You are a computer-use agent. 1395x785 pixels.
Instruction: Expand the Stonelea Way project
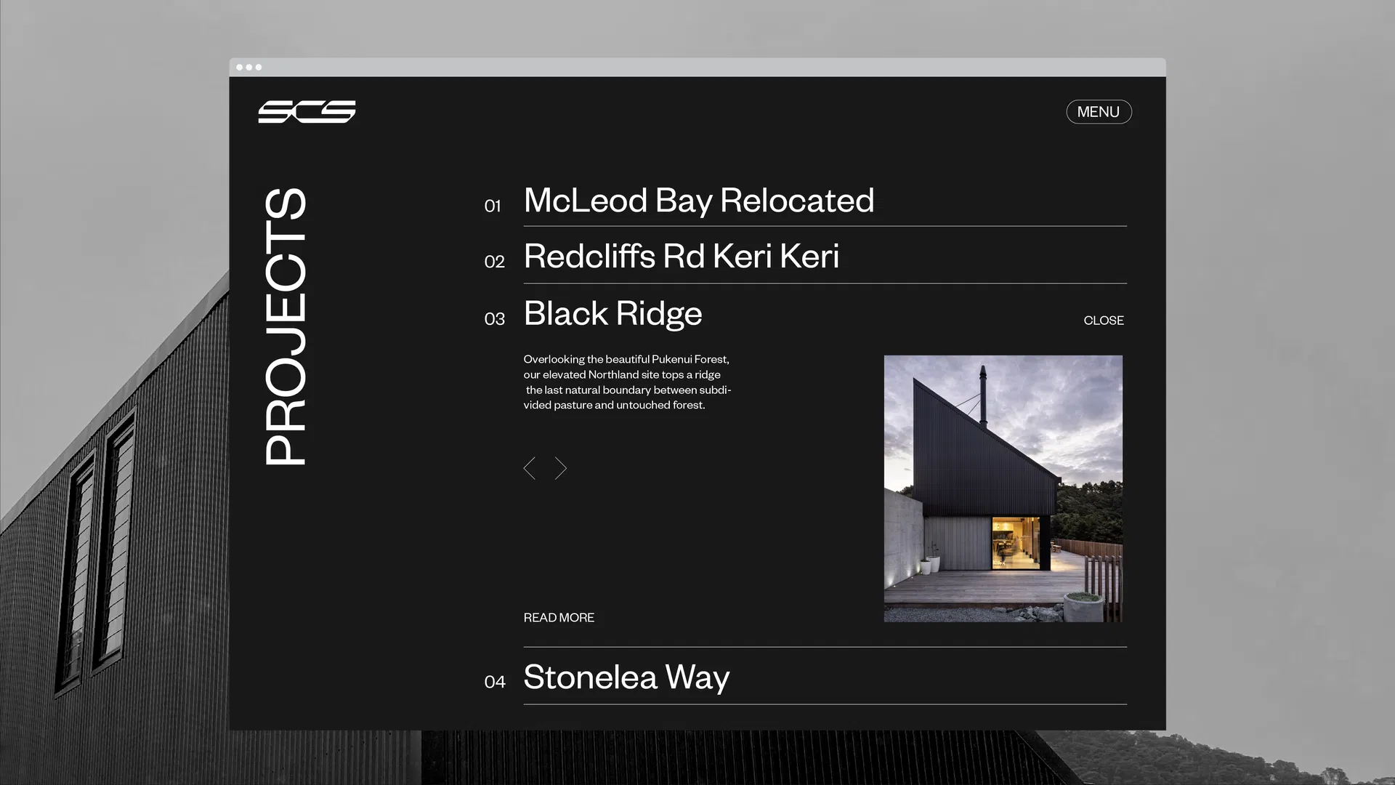click(626, 677)
